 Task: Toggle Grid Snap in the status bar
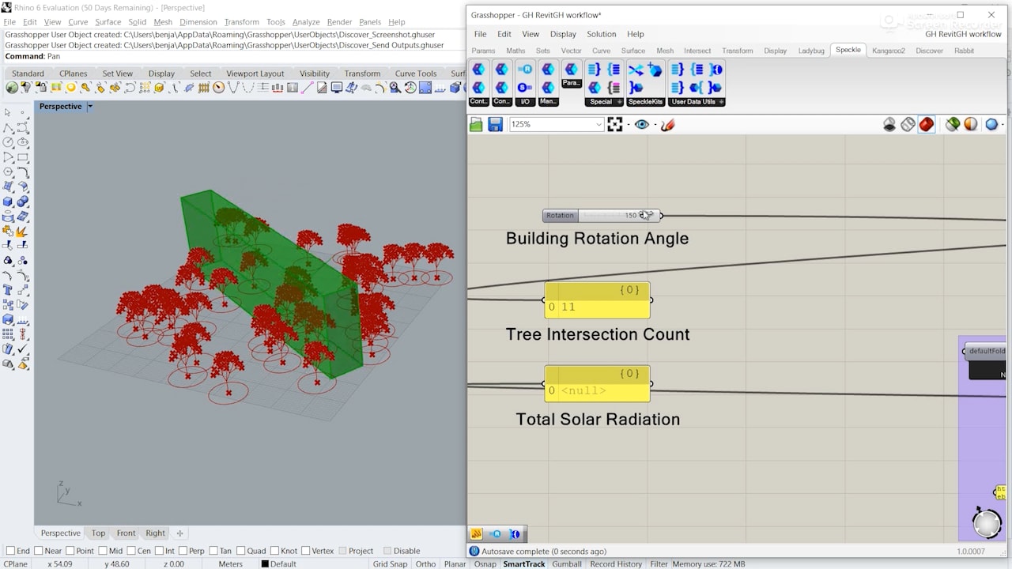click(390, 564)
